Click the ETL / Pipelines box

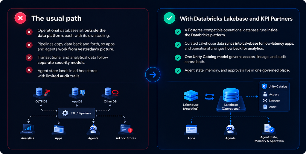[x=76, y=113]
